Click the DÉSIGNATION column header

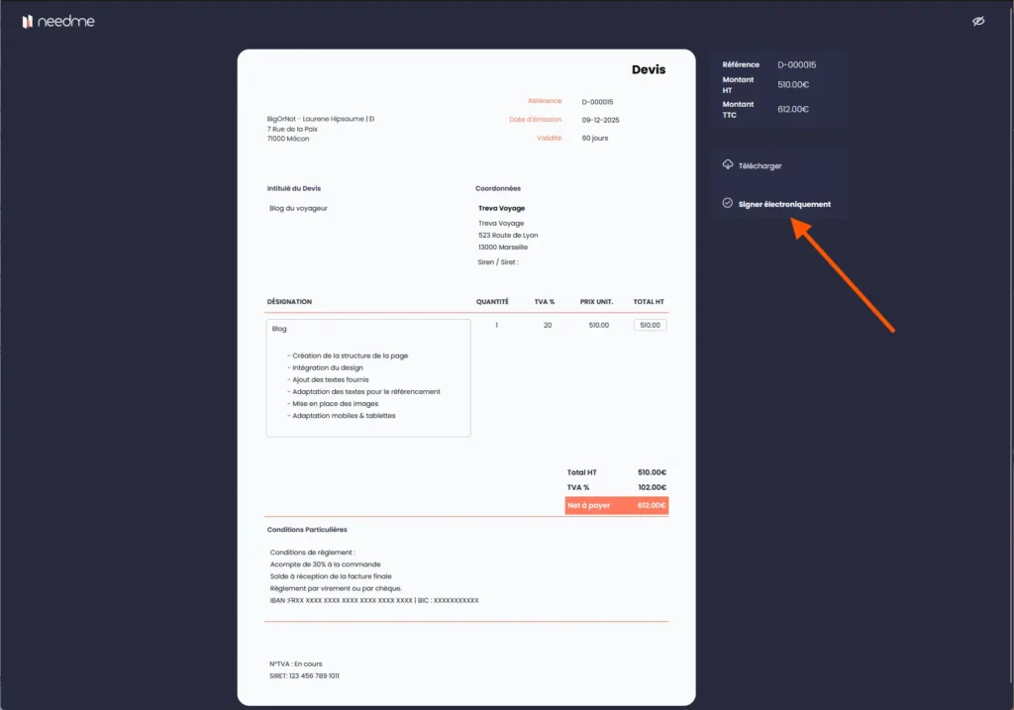(289, 301)
